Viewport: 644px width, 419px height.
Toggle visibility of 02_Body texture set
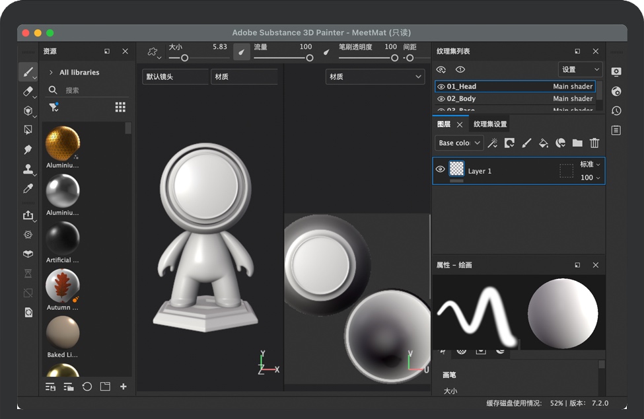(x=441, y=98)
